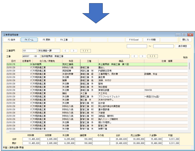195x151 pixels.
Task: Click the start date range field
Action: pos(137,46)
